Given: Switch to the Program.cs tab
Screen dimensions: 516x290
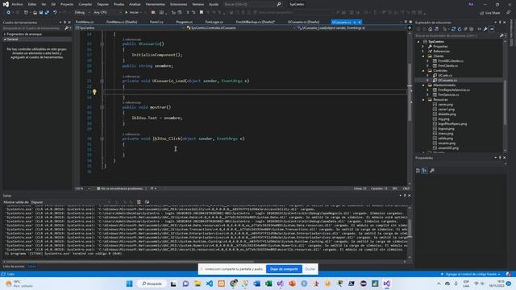Looking at the screenshot, I should pos(185,22).
